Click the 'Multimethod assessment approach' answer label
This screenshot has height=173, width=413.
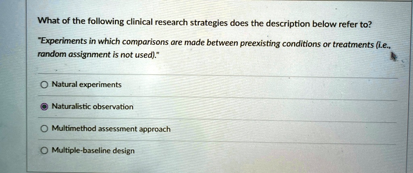click(x=111, y=129)
